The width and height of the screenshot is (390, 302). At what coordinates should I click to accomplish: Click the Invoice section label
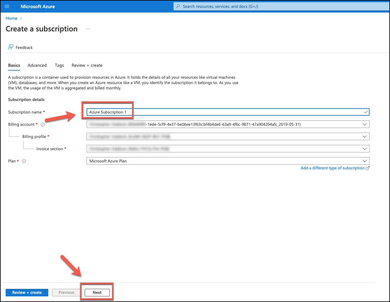(50, 149)
